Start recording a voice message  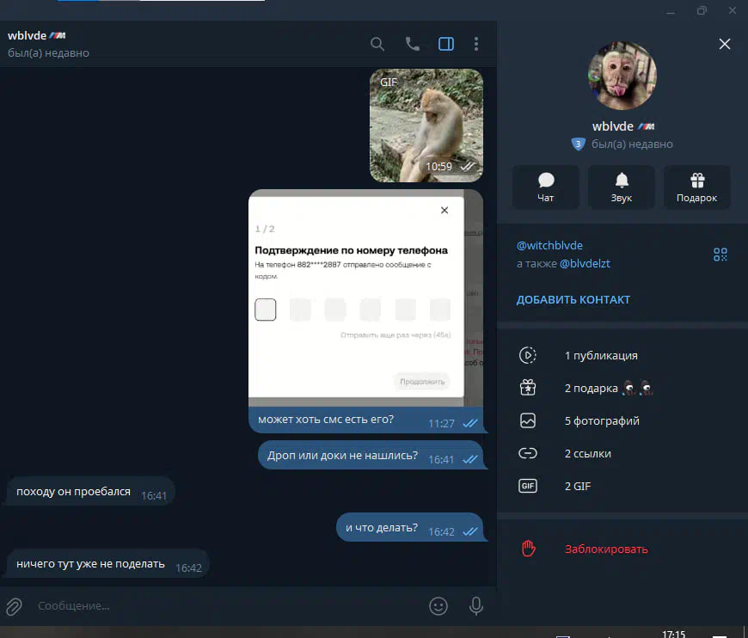(475, 606)
